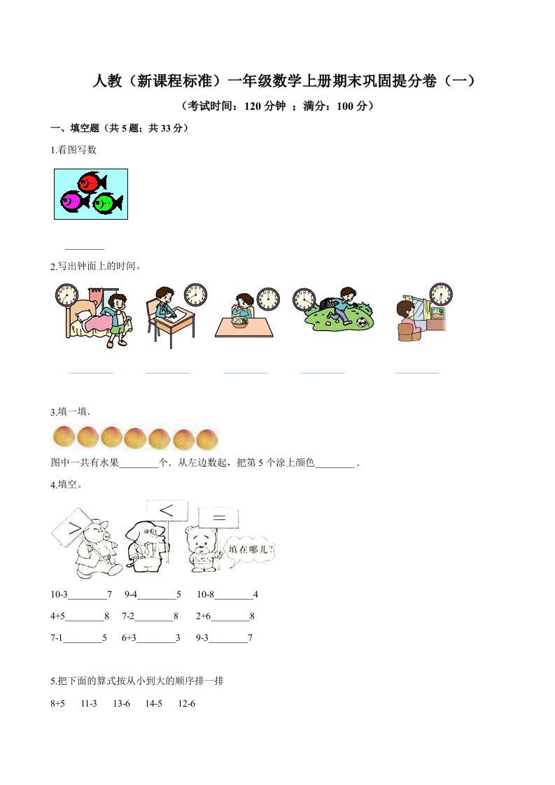Click the red fish in the picture
This screenshot has height=785, width=555.
[92, 182]
